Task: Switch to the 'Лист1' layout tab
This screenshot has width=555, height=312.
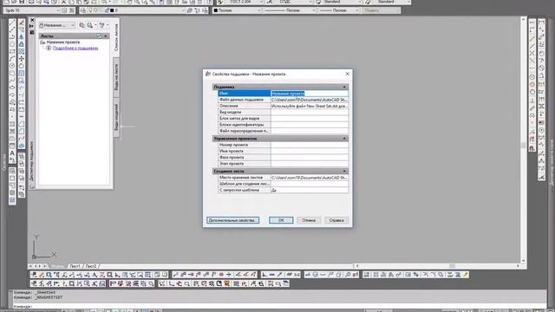Action: pos(75,266)
